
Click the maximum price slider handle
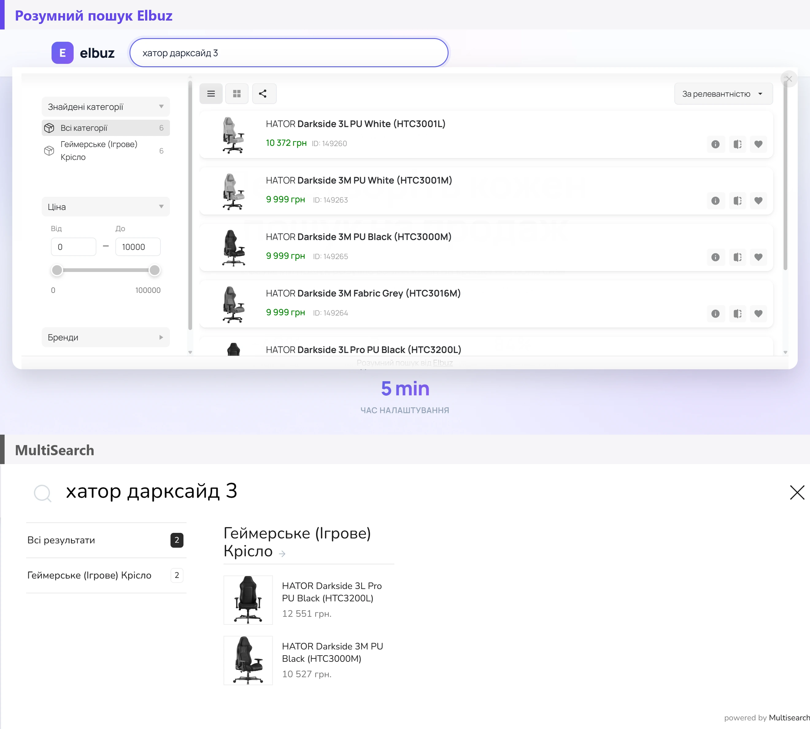pos(155,270)
